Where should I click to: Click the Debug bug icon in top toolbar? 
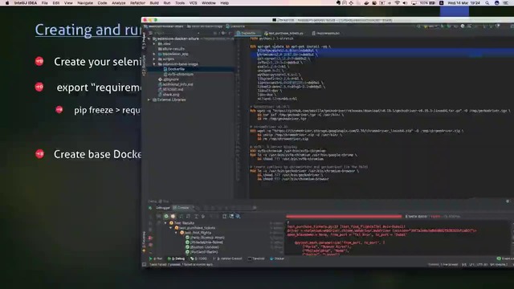pyautogui.click(x=449, y=26)
